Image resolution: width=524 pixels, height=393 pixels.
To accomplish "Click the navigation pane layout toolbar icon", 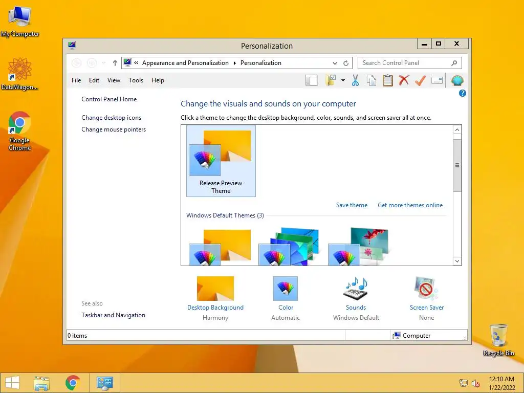I will point(311,80).
